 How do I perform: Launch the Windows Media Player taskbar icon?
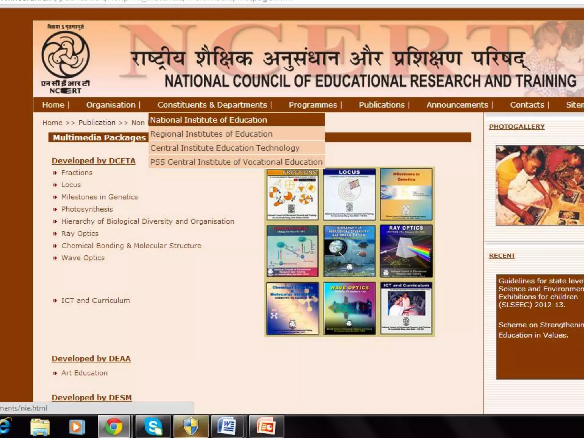(76, 427)
